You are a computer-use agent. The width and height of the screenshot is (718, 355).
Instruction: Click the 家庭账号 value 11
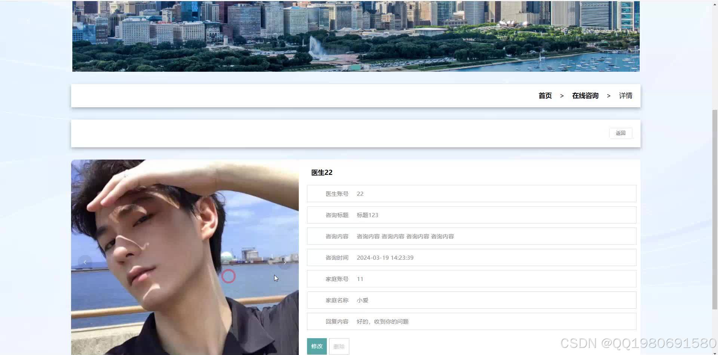tap(360, 279)
